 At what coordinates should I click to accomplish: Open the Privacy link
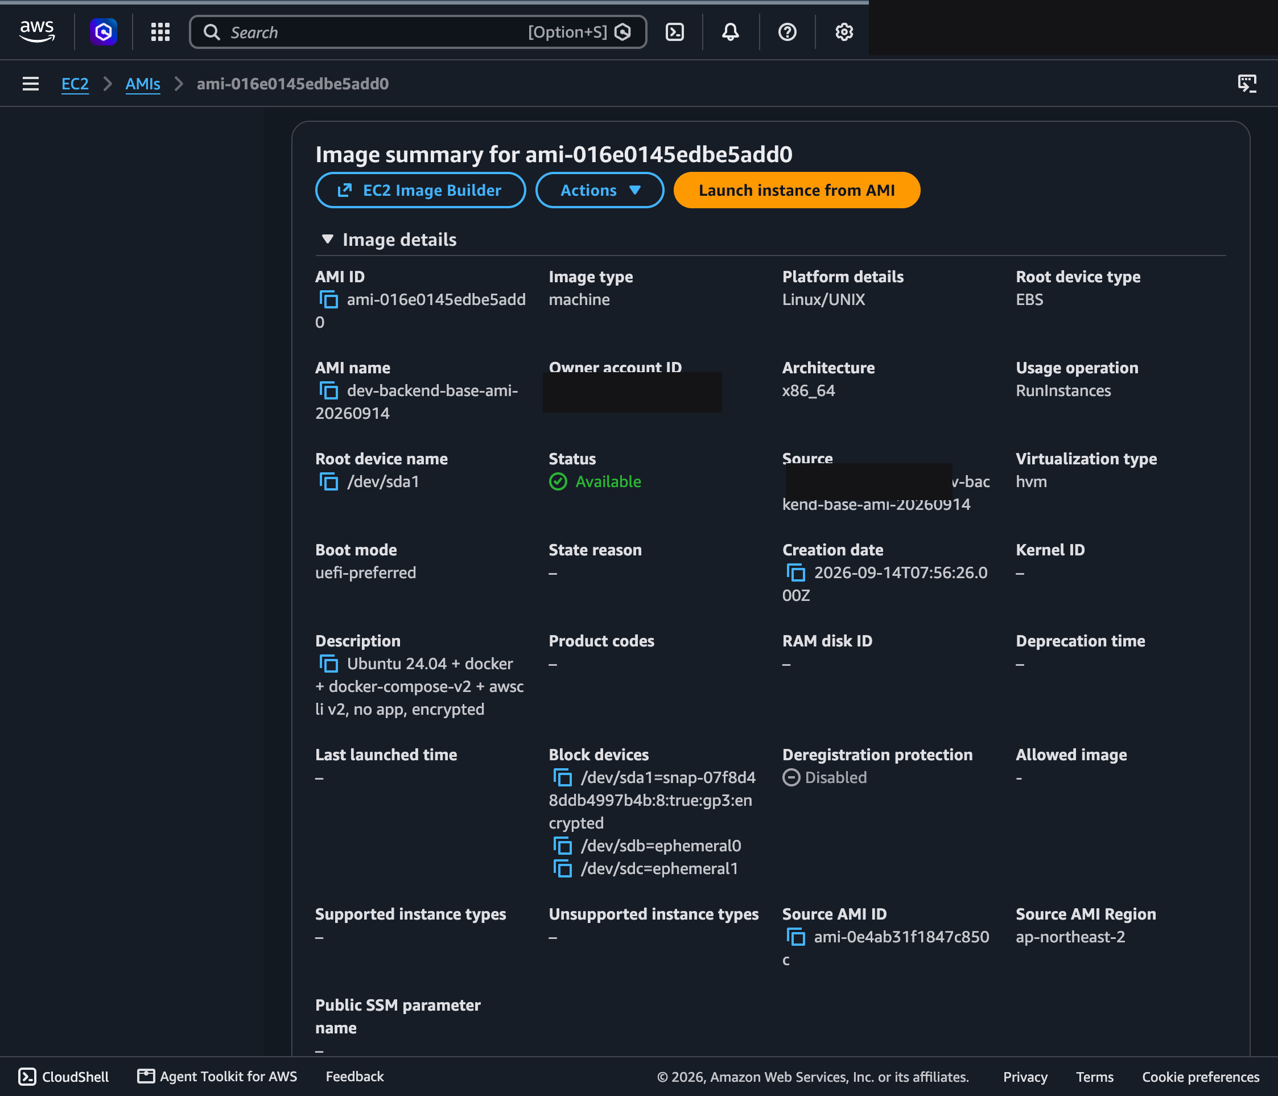(x=1025, y=1077)
